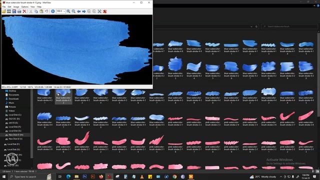Select Videos in Explorer navigation pane

click(11, 111)
